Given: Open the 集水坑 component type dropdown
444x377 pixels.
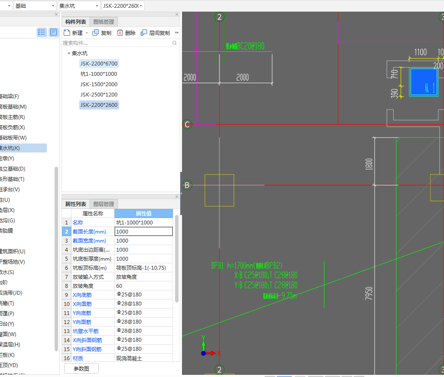Looking at the screenshot, I should [x=97, y=6].
